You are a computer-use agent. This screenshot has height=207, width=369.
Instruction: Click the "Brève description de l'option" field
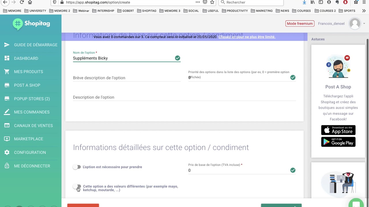(127, 78)
